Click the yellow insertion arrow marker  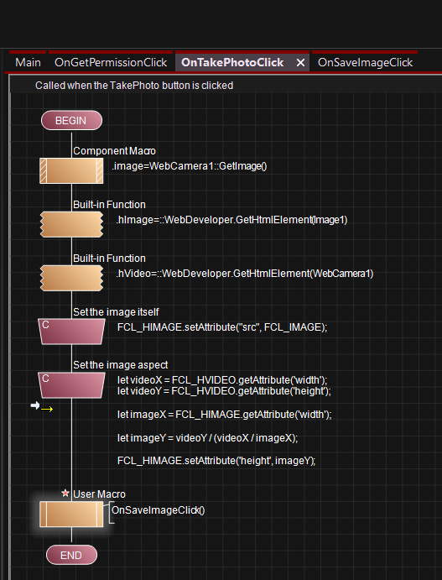[47, 409]
